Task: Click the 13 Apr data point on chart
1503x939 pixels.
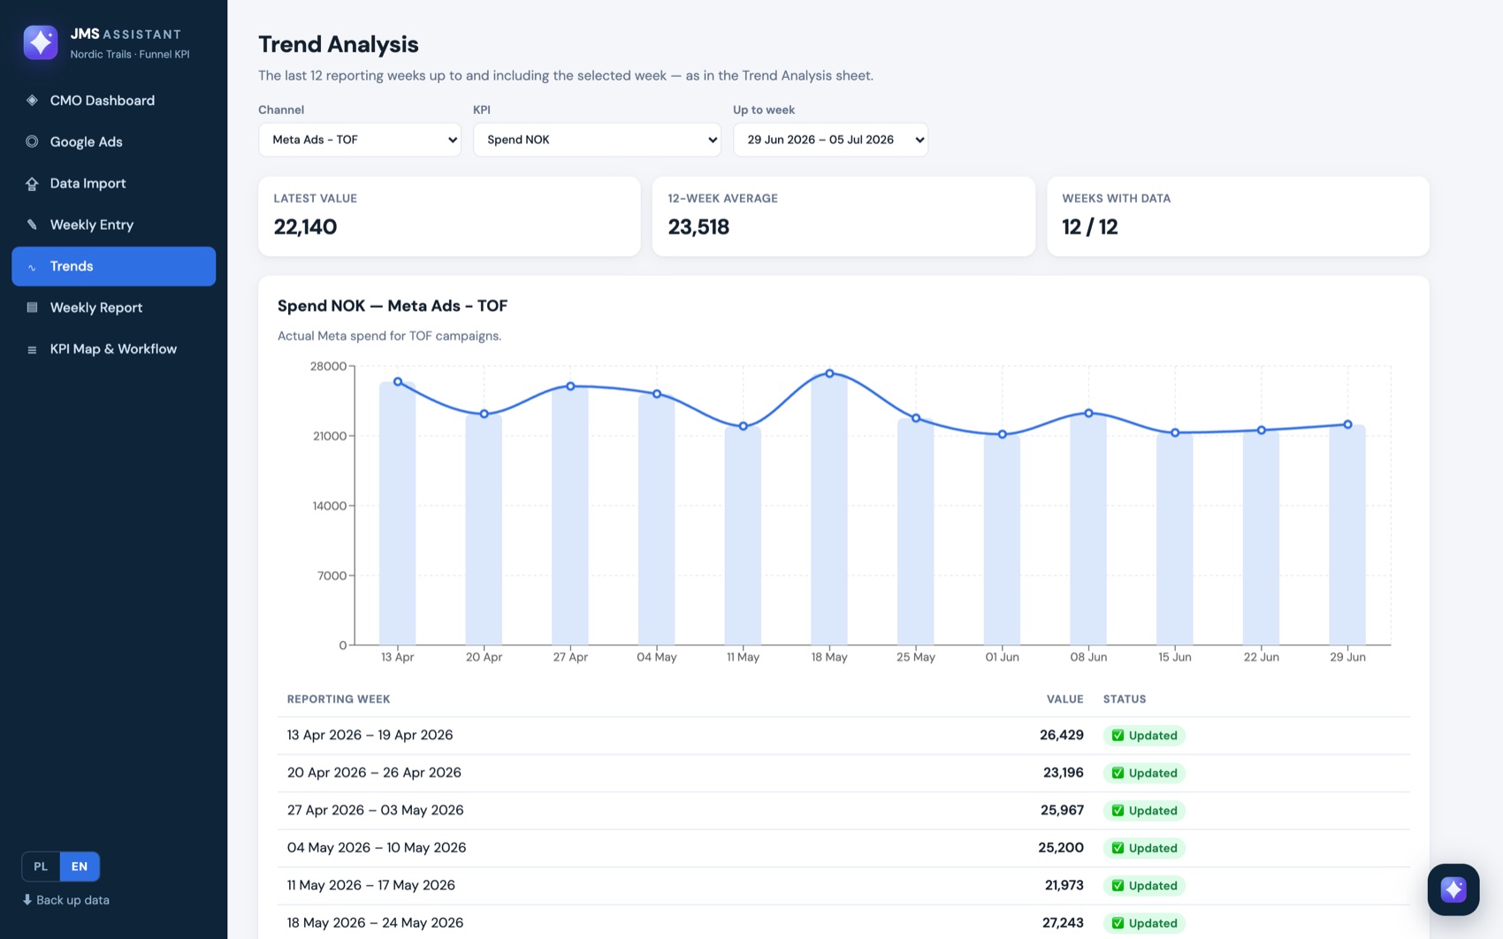Action: pyautogui.click(x=398, y=382)
